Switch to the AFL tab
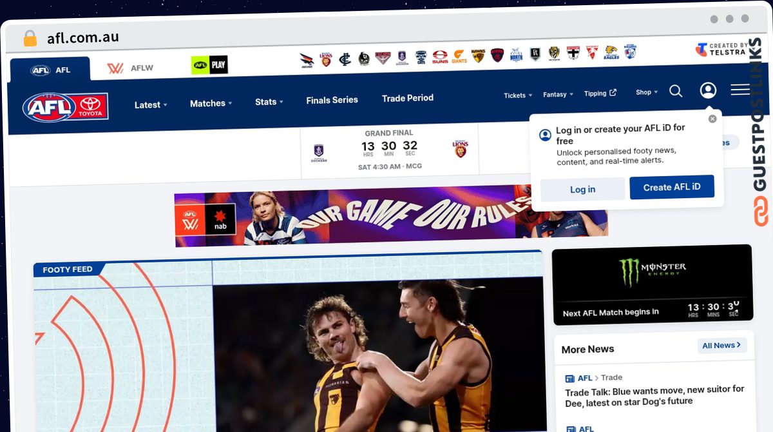773x432 pixels. [50, 70]
